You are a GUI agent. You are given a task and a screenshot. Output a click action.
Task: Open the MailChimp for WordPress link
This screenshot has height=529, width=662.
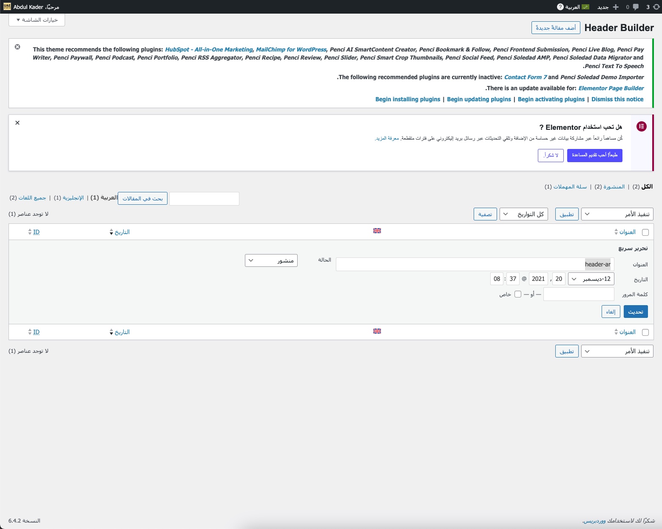pos(291,49)
